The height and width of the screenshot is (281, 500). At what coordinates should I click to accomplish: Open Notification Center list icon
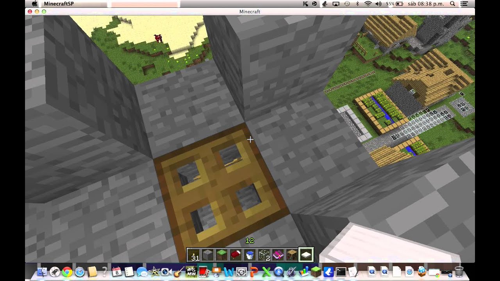[464, 4]
